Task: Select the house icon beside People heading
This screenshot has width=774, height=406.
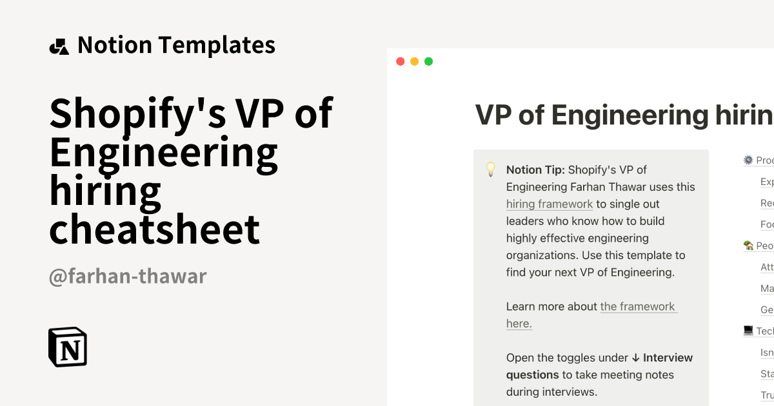Action: (x=747, y=246)
